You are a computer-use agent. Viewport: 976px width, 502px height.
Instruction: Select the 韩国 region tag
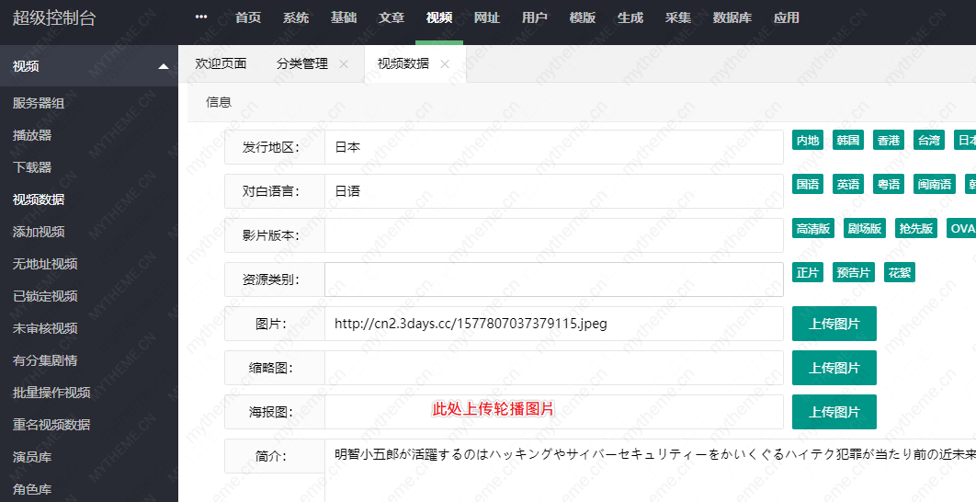click(847, 141)
